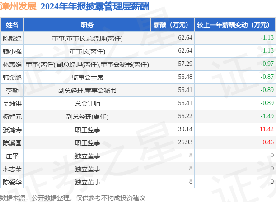Screen dimensions: 276x202
Task: Click salary value 26.93
Action: (x=185, y=142)
